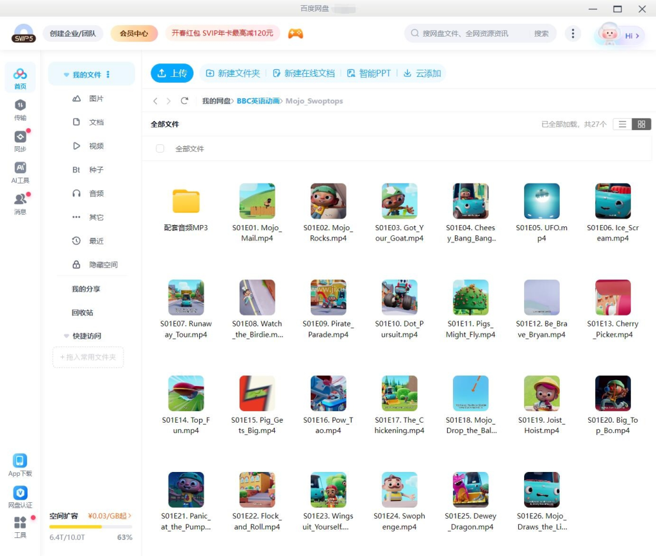Viewport: 656px width, 556px height.
Task: Tick the 全部文件 select-all checkbox
Action: (x=160, y=149)
